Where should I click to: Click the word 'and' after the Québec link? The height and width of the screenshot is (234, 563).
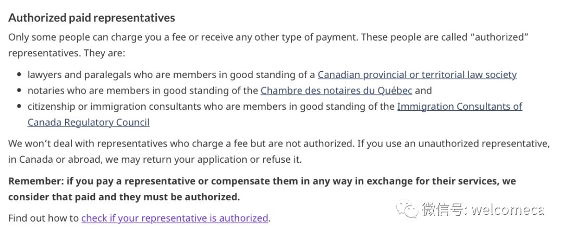click(x=423, y=90)
